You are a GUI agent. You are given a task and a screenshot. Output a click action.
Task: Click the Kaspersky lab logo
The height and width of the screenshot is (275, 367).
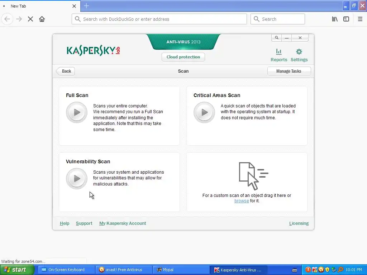(x=94, y=50)
